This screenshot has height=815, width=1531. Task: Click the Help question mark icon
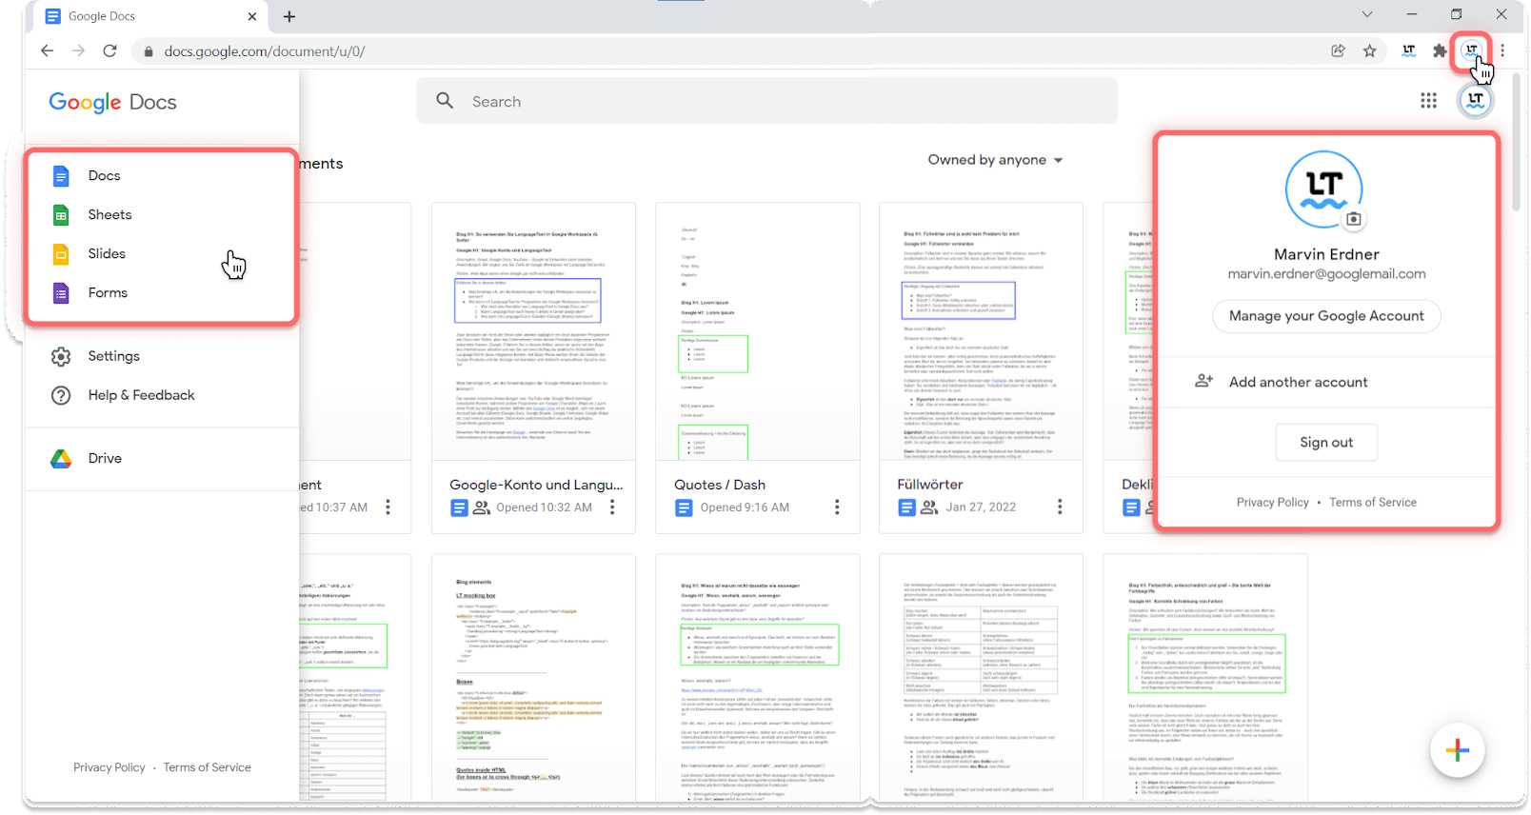click(x=61, y=395)
